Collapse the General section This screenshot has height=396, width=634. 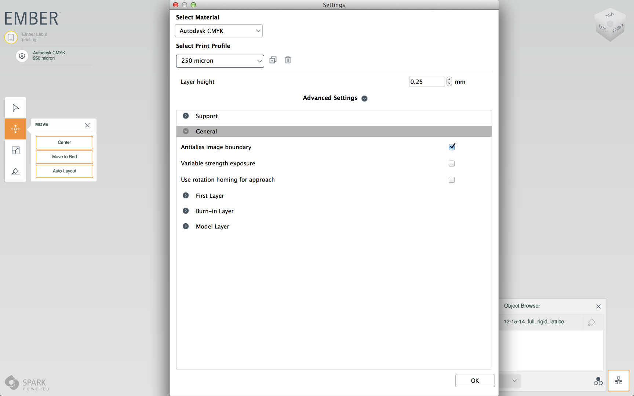coord(186,131)
